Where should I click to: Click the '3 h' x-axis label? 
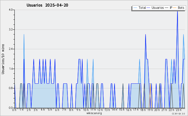tap(36, 110)
